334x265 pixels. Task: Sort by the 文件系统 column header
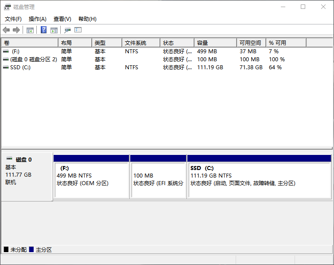point(141,43)
